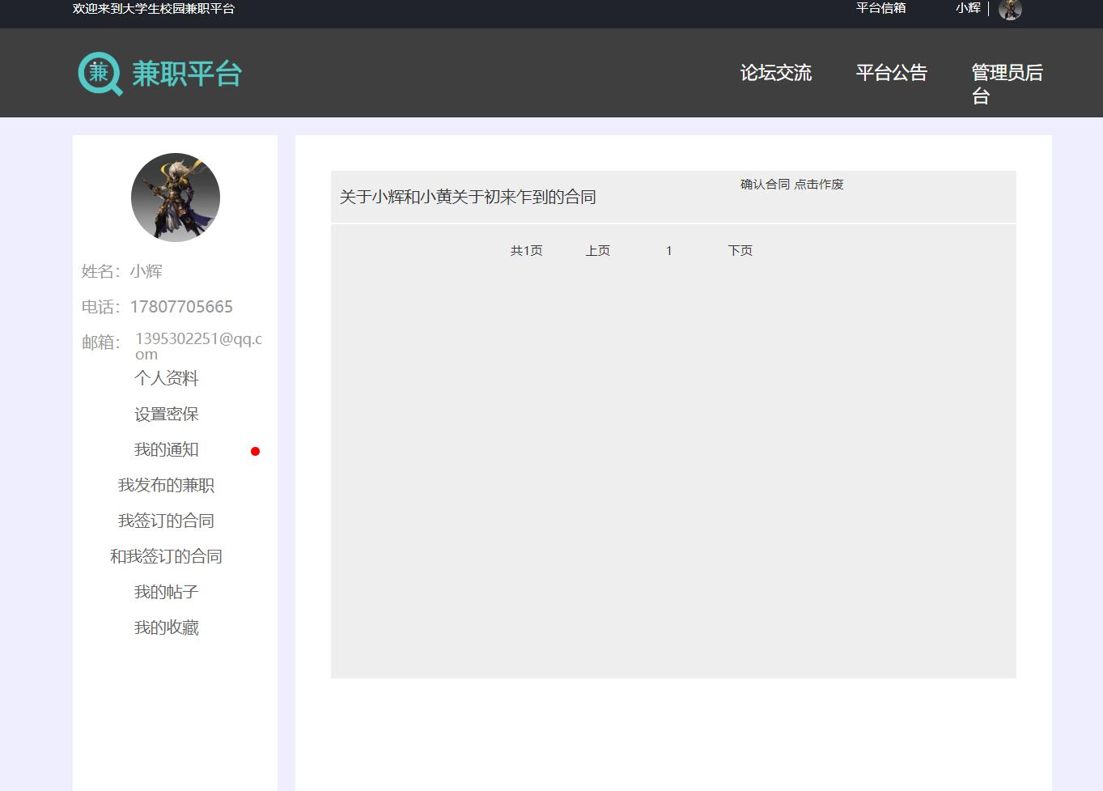
Task: Click page number 1 in the pagination
Action: coord(668,250)
